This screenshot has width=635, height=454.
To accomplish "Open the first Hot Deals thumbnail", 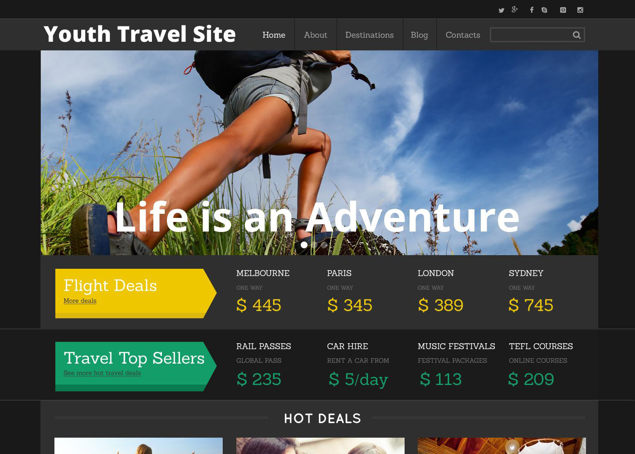I will (138, 446).
